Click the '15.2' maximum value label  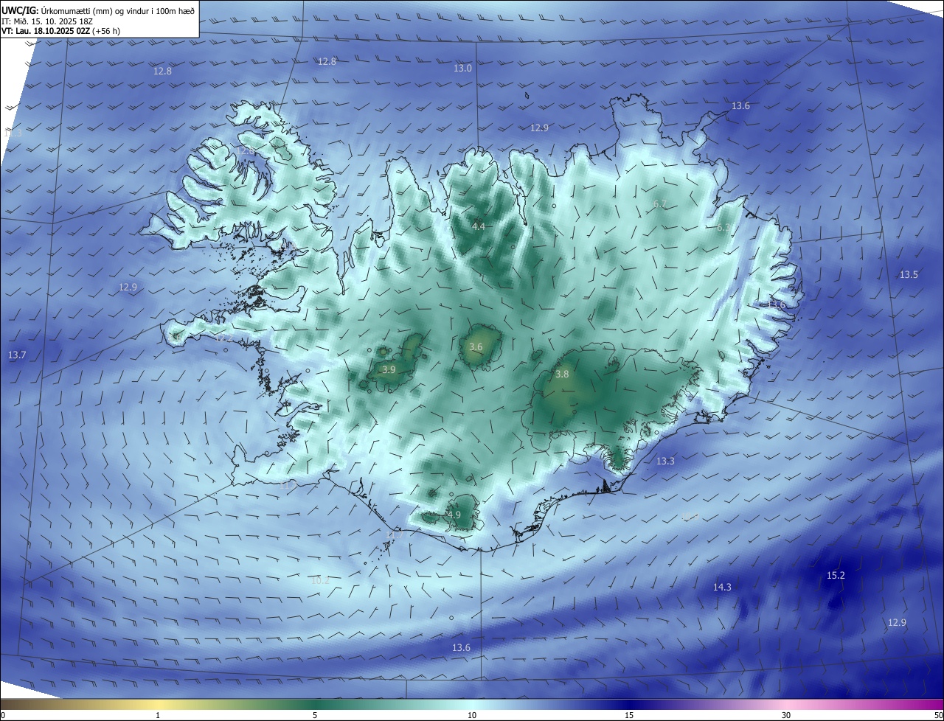click(x=836, y=575)
